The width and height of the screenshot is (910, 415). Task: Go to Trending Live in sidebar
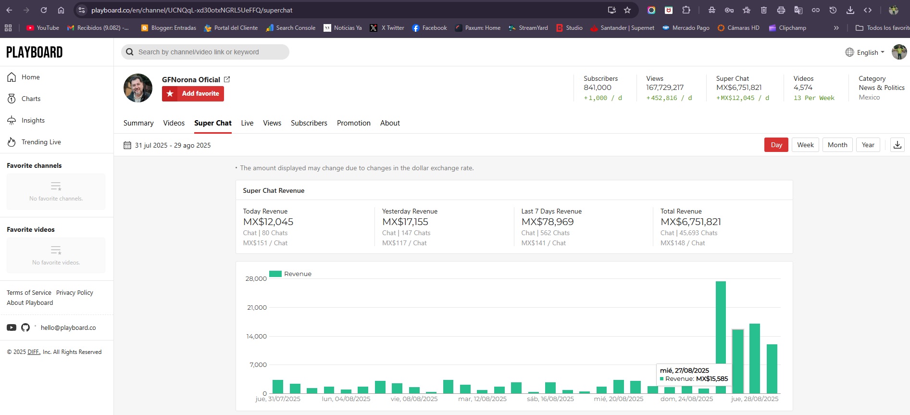click(x=41, y=142)
